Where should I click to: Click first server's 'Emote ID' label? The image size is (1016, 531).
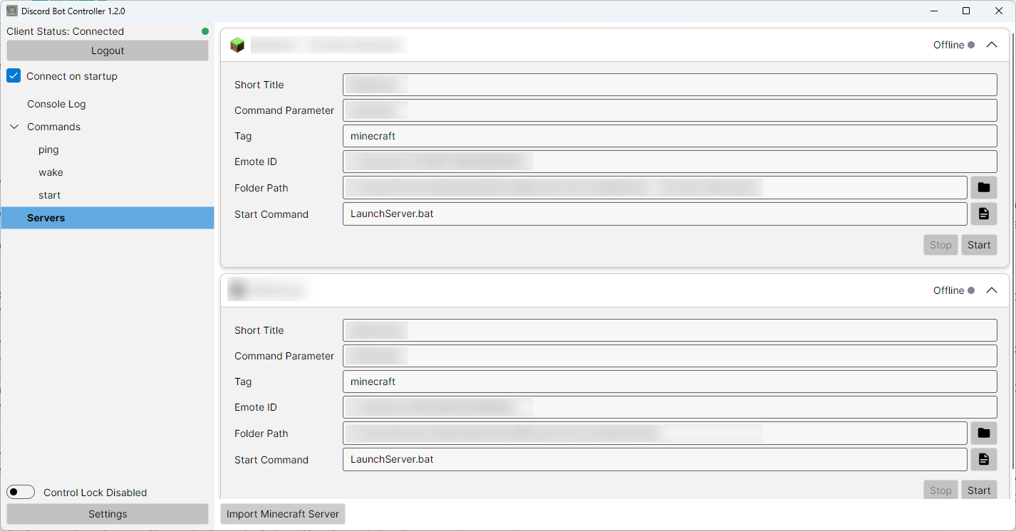pos(255,162)
